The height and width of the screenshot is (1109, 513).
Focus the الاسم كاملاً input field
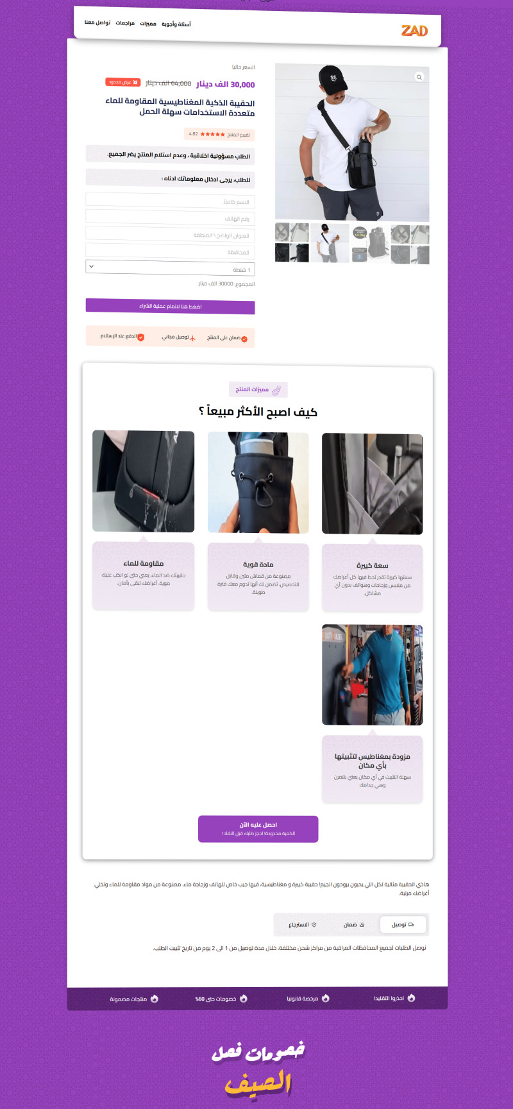pos(170,201)
